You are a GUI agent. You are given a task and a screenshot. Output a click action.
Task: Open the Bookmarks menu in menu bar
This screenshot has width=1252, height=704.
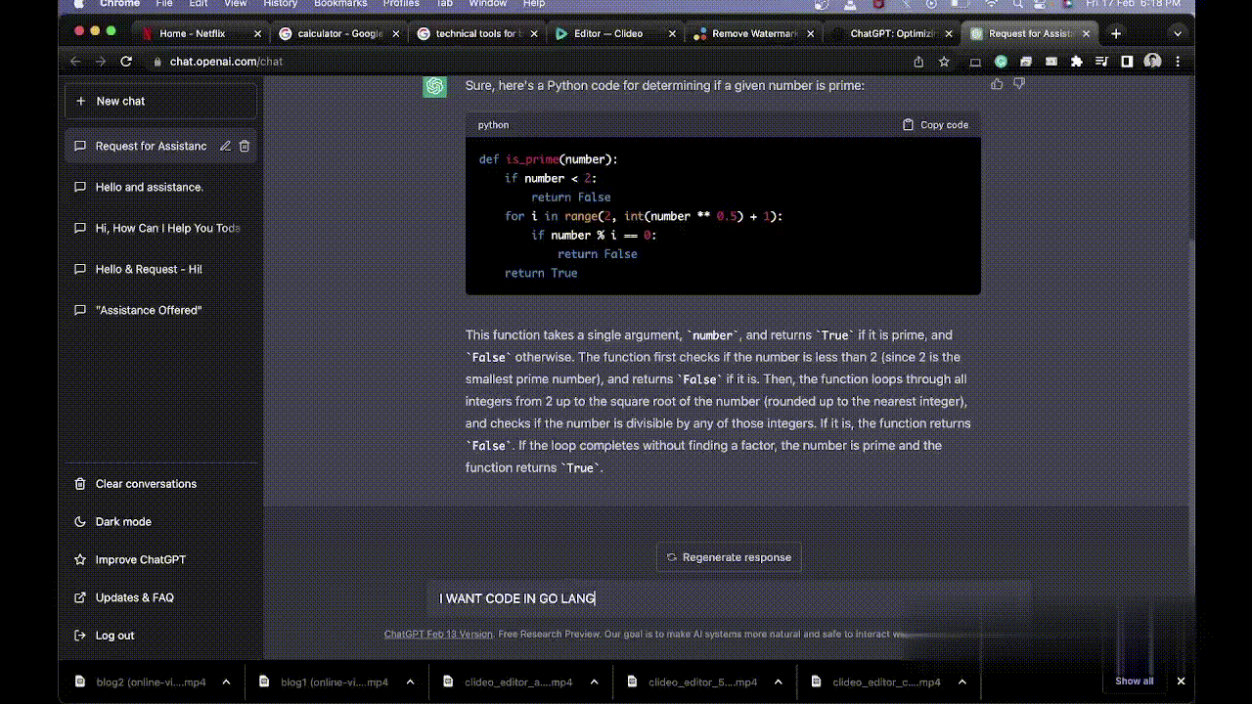tap(340, 4)
